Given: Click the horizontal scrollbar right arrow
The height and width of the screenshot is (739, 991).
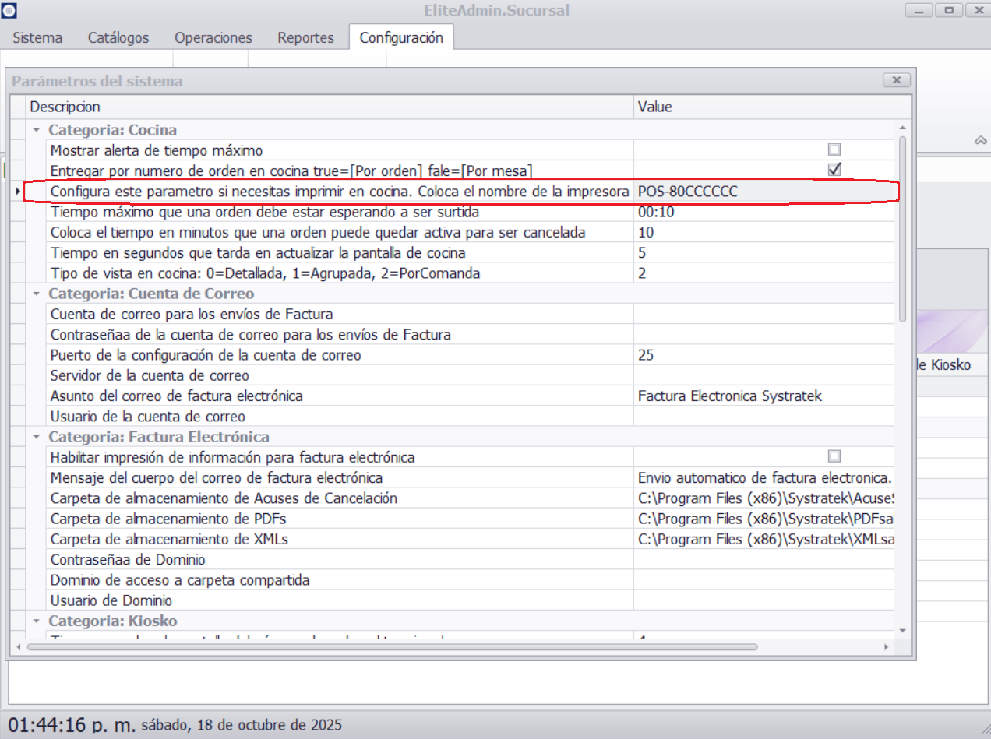Looking at the screenshot, I should coord(886,647).
